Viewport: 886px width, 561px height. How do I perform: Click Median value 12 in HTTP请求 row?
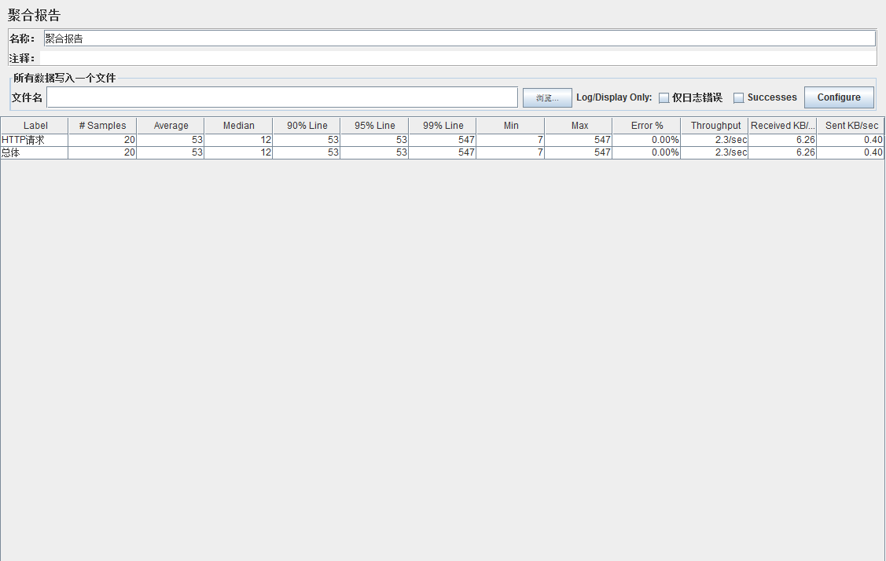(238, 140)
